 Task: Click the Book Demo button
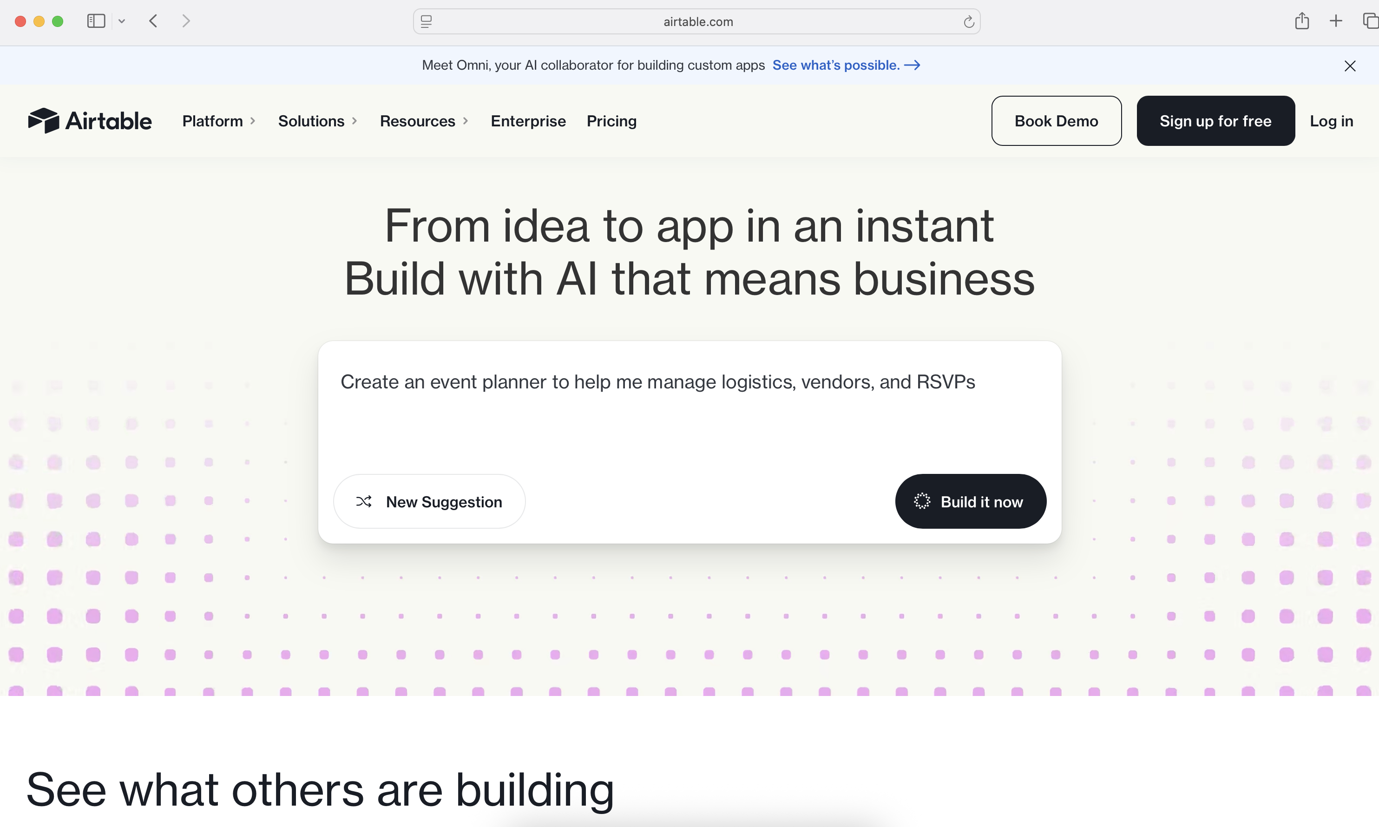click(x=1056, y=121)
